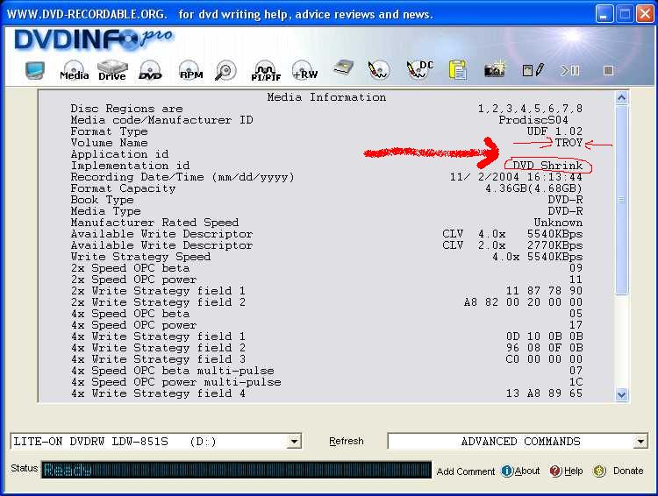Click the yellow clipboard copy icon
The image size is (658, 496).
tap(457, 69)
